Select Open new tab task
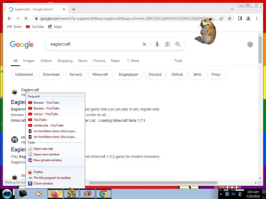 point(55,149)
